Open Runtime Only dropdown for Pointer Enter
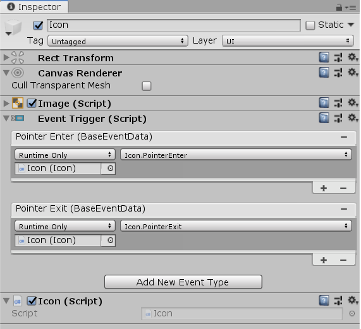Image resolution: width=361 pixels, height=329 pixels. coord(65,155)
